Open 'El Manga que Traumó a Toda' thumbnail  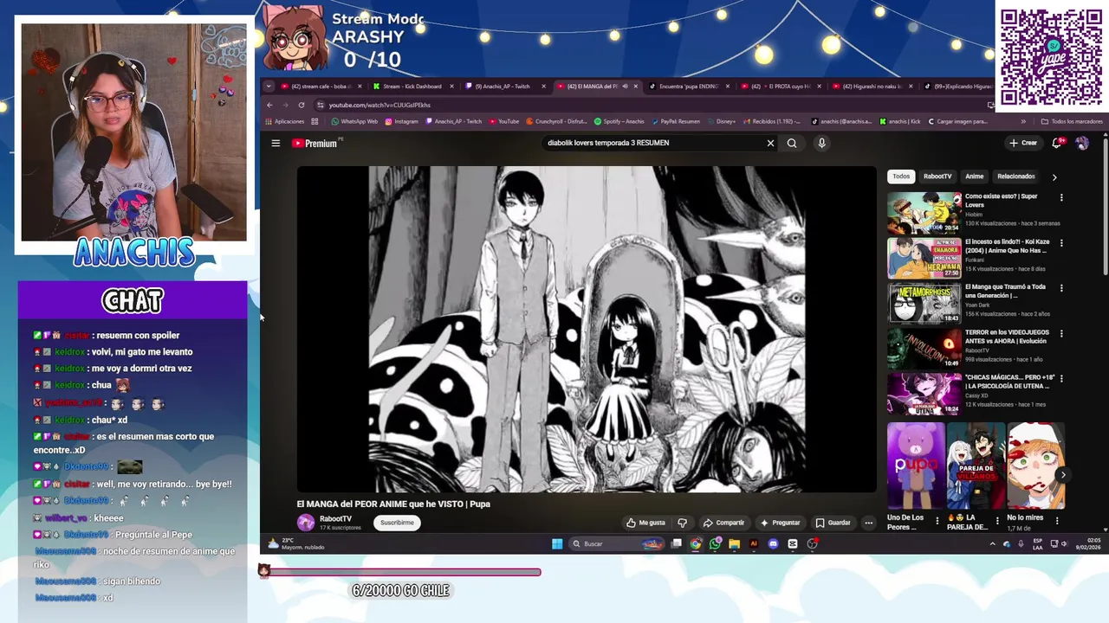point(924,303)
